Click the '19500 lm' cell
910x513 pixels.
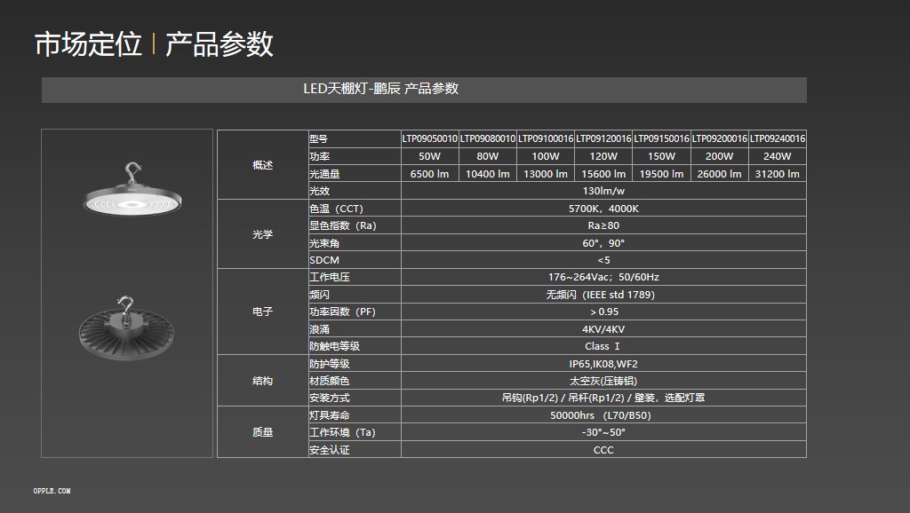(661, 174)
